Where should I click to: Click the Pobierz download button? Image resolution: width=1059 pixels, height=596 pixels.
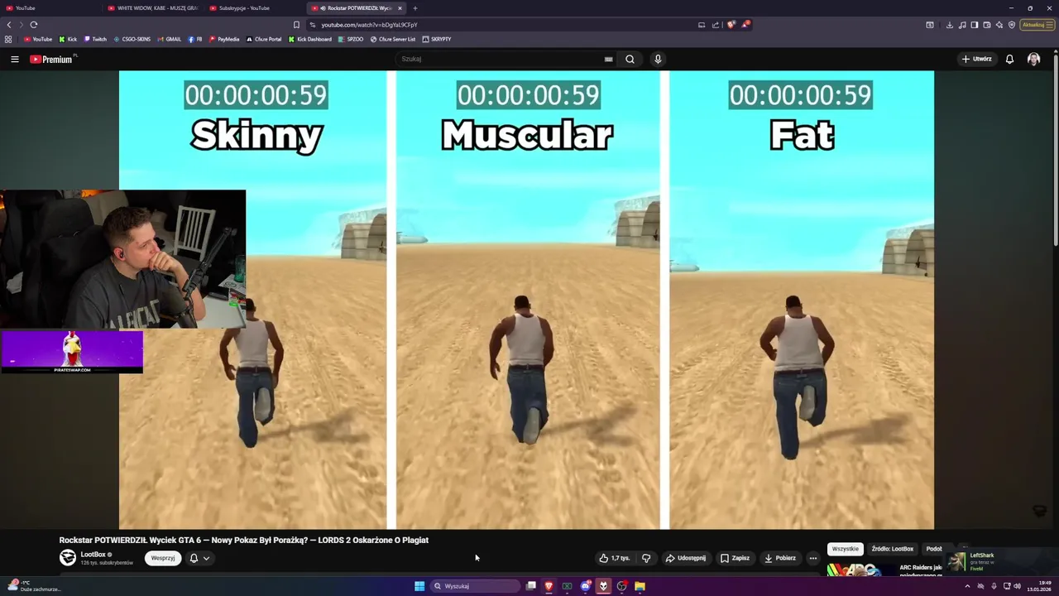pyautogui.click(x=780, y=558)
